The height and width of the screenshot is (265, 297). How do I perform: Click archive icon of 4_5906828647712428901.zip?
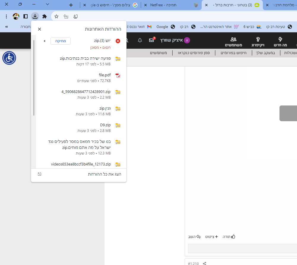coord(118,92)
